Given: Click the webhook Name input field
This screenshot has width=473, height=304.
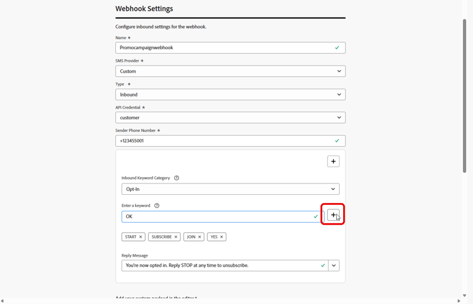Looking at the screenshot, I should point(224,48).
